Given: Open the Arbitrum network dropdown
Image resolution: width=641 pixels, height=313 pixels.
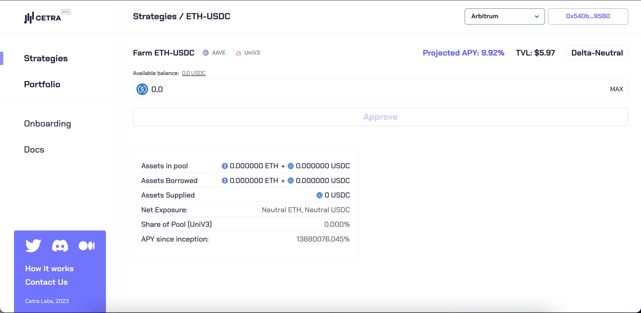Looking at the screenshot, I should [x=505, y=16].
